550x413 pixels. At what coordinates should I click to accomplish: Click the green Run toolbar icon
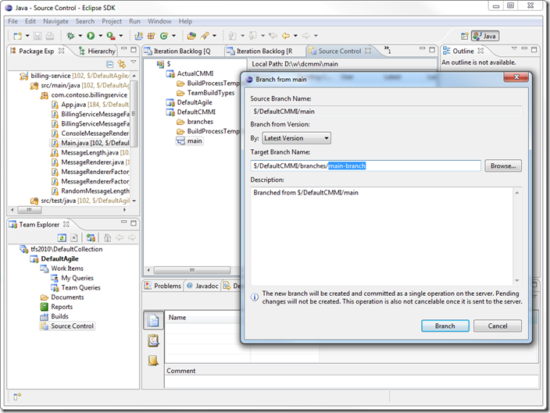(x=91, y=36)
